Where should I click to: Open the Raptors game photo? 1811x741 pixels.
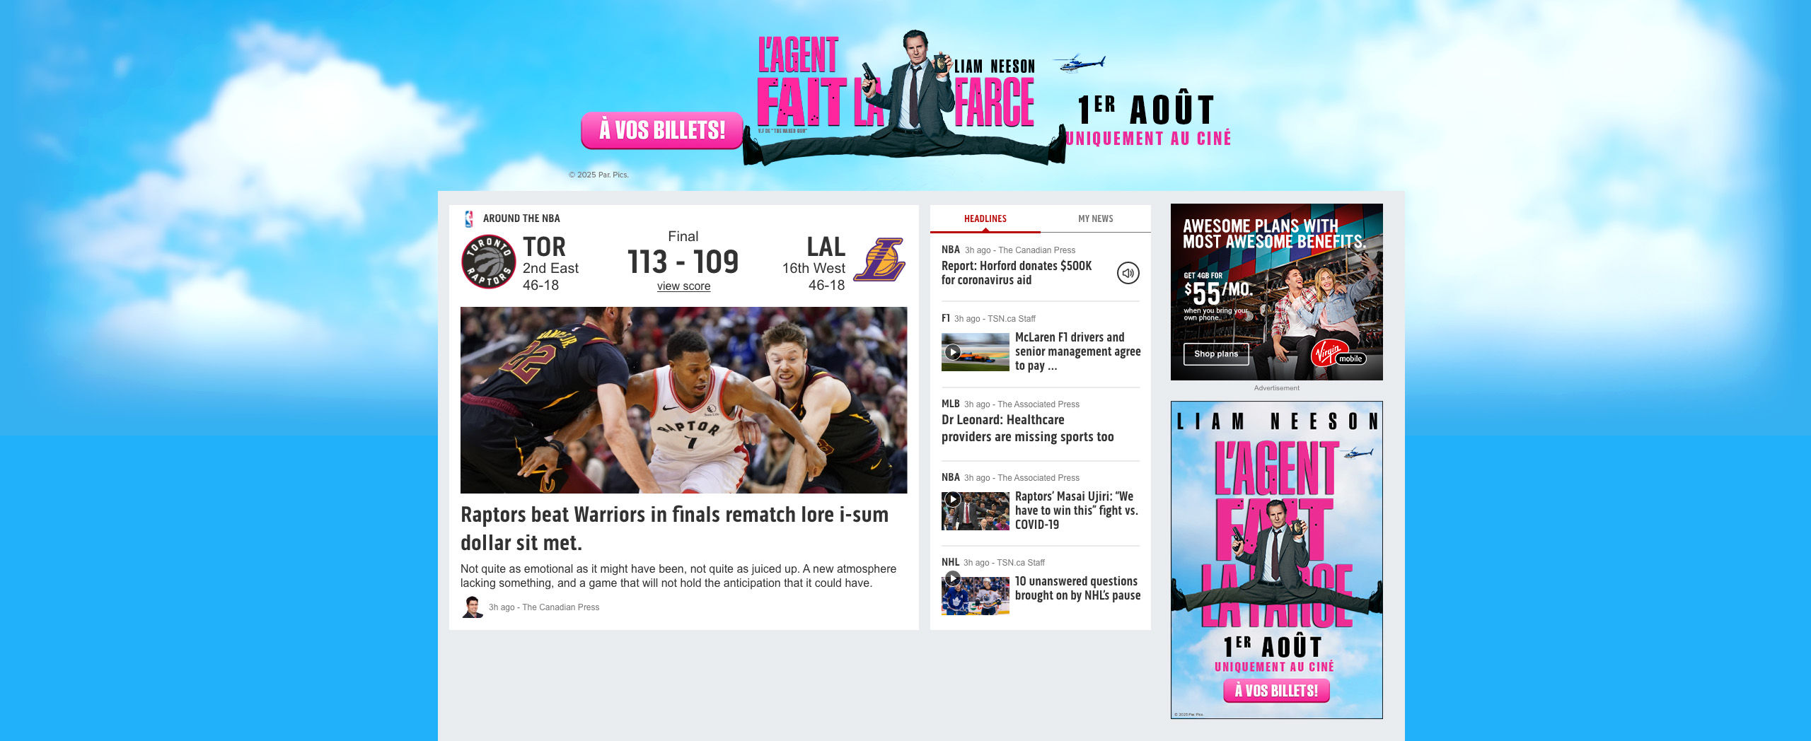683,400
